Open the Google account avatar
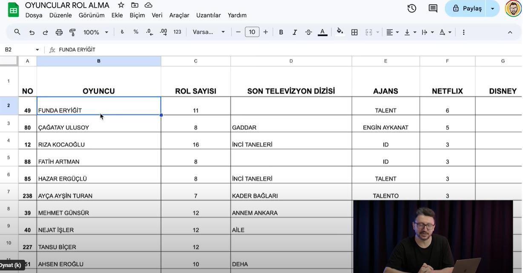 [513, 9]
